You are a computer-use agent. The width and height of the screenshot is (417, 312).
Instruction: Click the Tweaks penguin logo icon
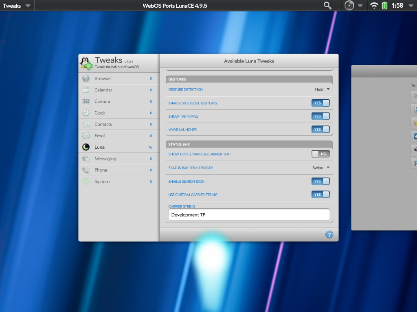pos(86,63)
